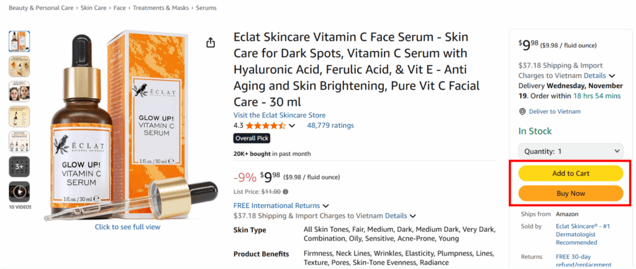This screenshot has height=269, width=636.
Task: Play the 10 videos thumbnail
Action: coord(19,192)
